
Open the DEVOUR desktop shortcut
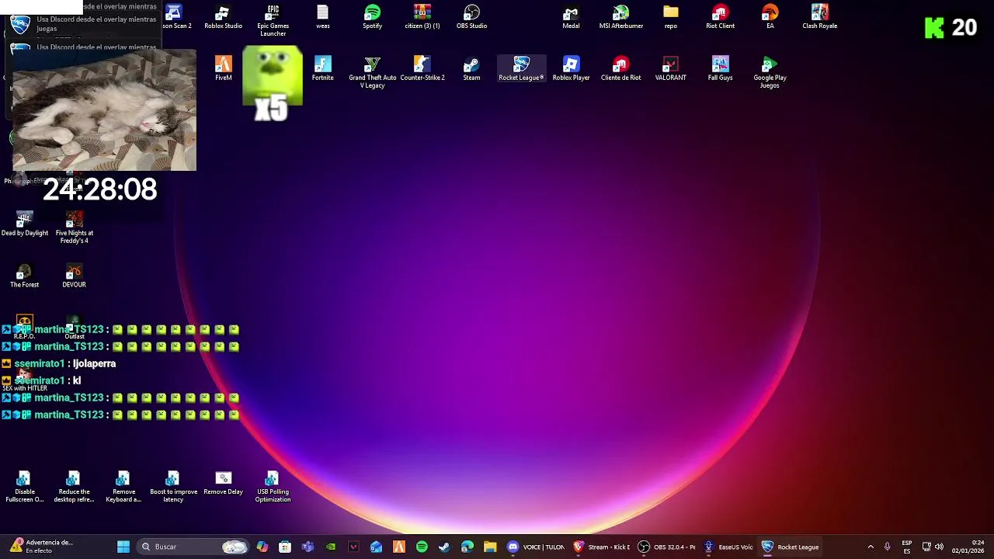[x=74, y=276]
